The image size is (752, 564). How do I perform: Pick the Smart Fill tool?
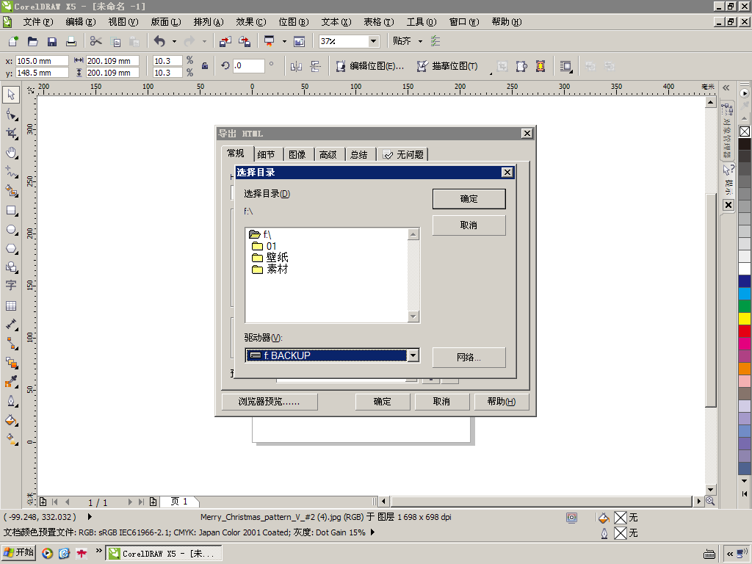[11, 191]
